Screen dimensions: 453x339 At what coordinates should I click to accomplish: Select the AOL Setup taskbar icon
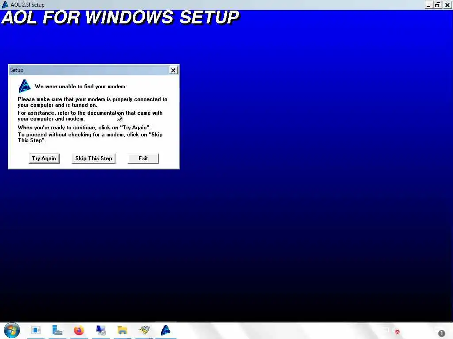[x=165, y=330]
